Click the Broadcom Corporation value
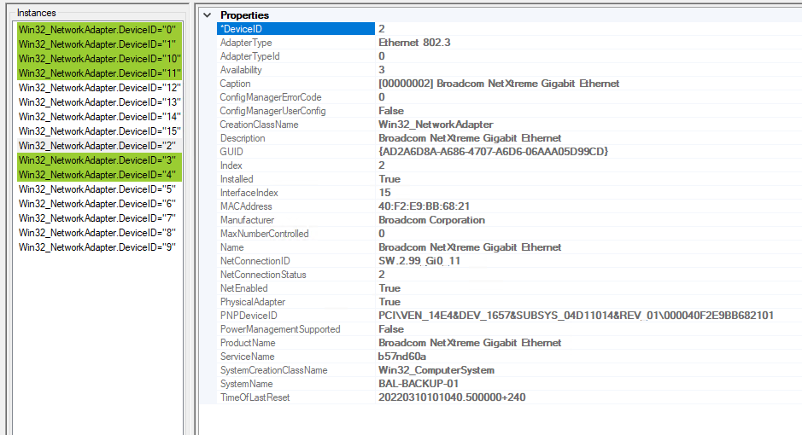Viewport: 802px width, 435px height. click(431, 220)
